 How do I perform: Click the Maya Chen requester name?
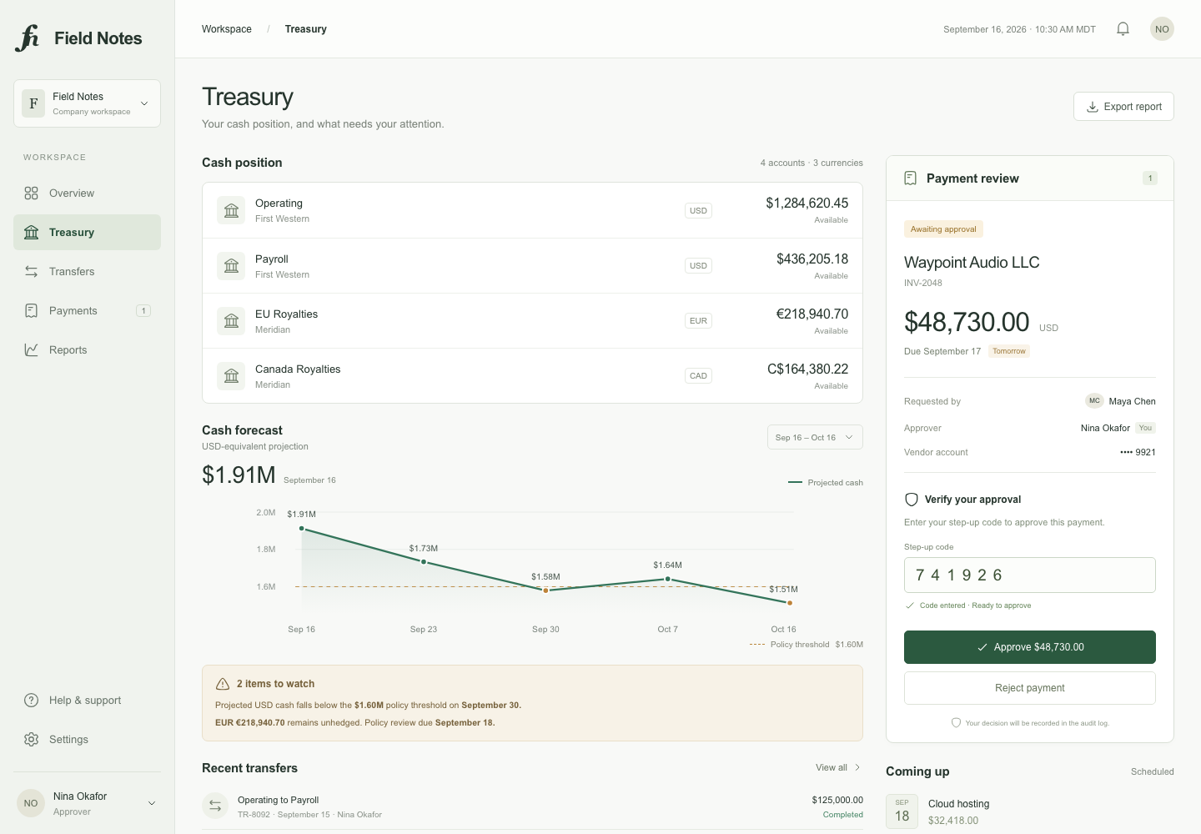pyautogui.click(x=1132, y=401)
